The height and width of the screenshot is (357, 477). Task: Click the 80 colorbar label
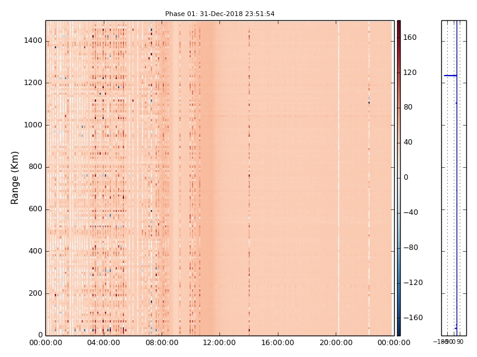click(x=408, y=107)
